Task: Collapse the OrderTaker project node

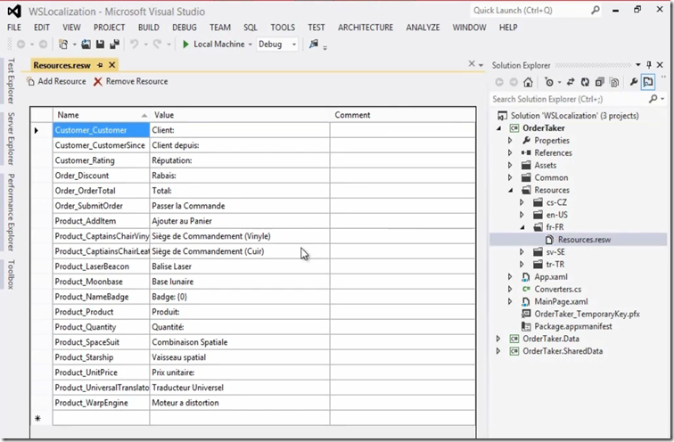Action: pos(499,128)
